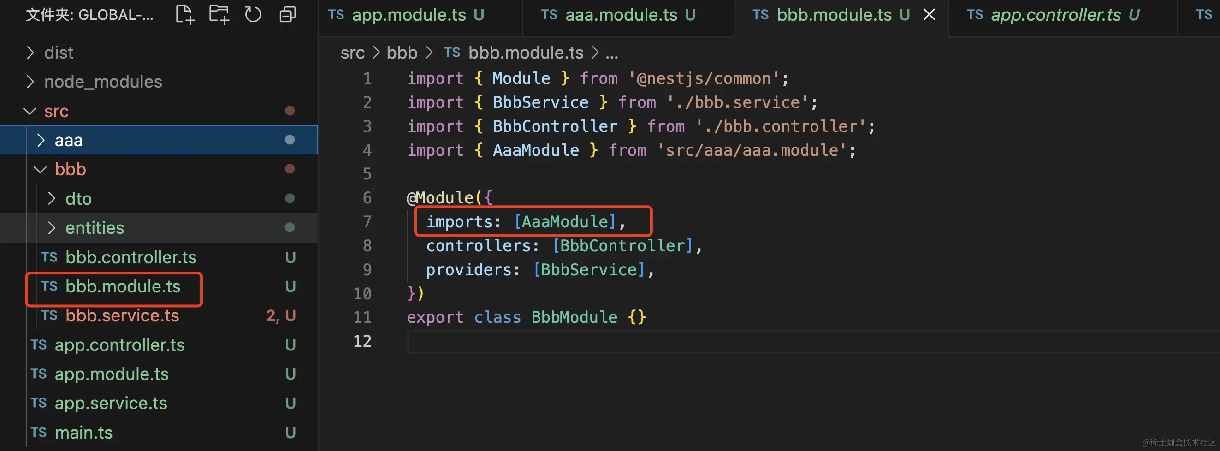Click the New Folder icon in explorer header
The height and width of the screenshot is (451, 1220).
pos(219,15)
